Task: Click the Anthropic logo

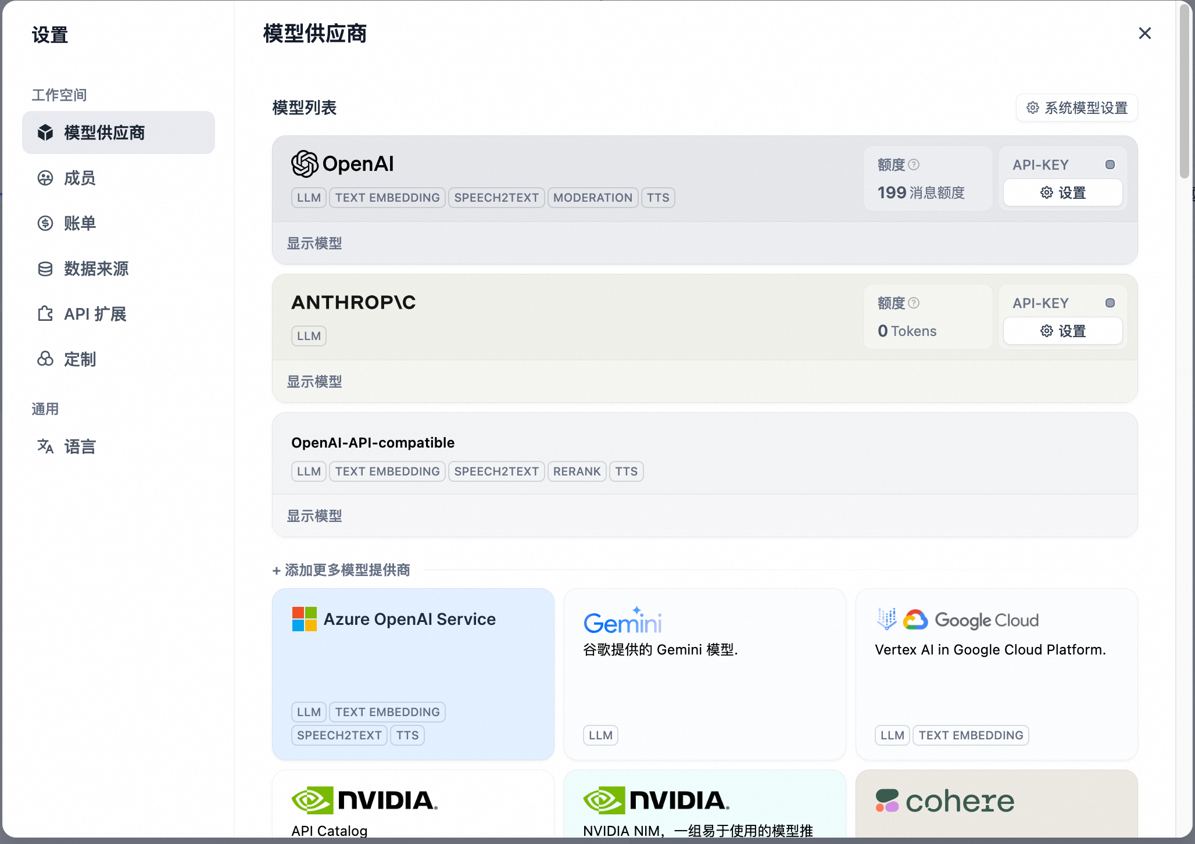Action: click(353, 302)
